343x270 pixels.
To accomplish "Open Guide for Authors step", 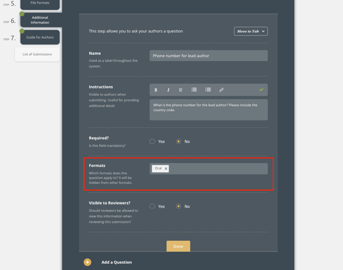I will coord(40,37).
